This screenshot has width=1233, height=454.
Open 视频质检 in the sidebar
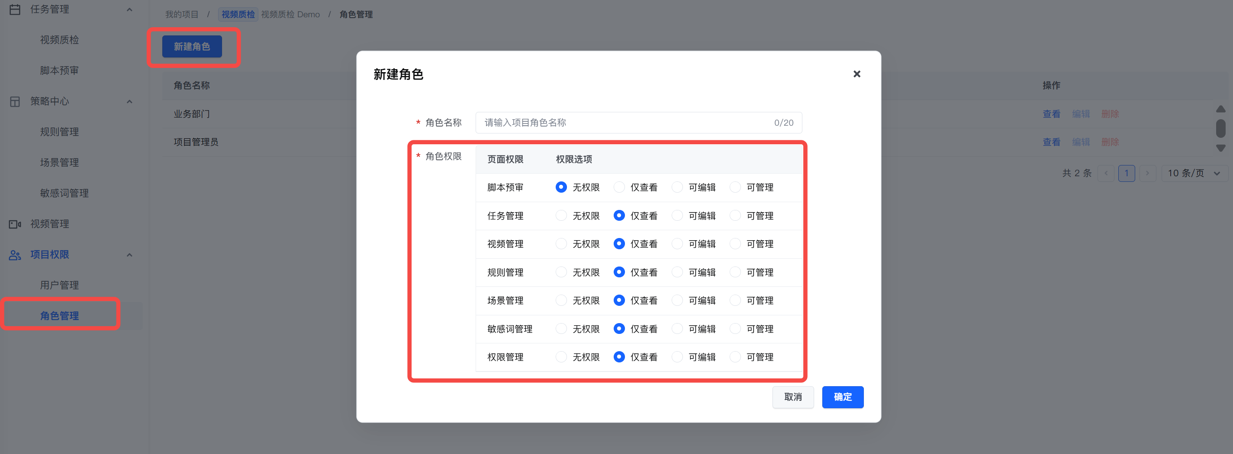tap(59, 40)
